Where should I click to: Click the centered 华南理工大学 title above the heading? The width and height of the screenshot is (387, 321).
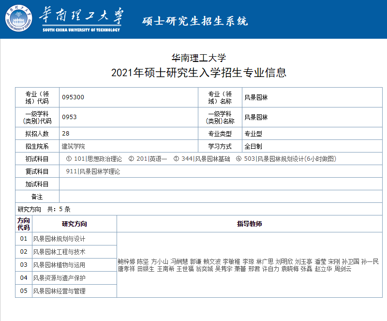coord(199,58)
